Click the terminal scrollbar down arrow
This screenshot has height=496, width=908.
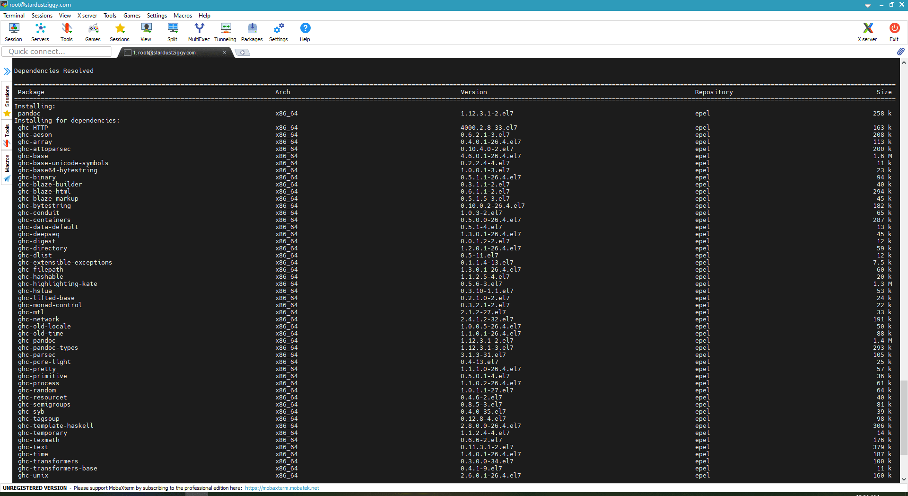904,479
